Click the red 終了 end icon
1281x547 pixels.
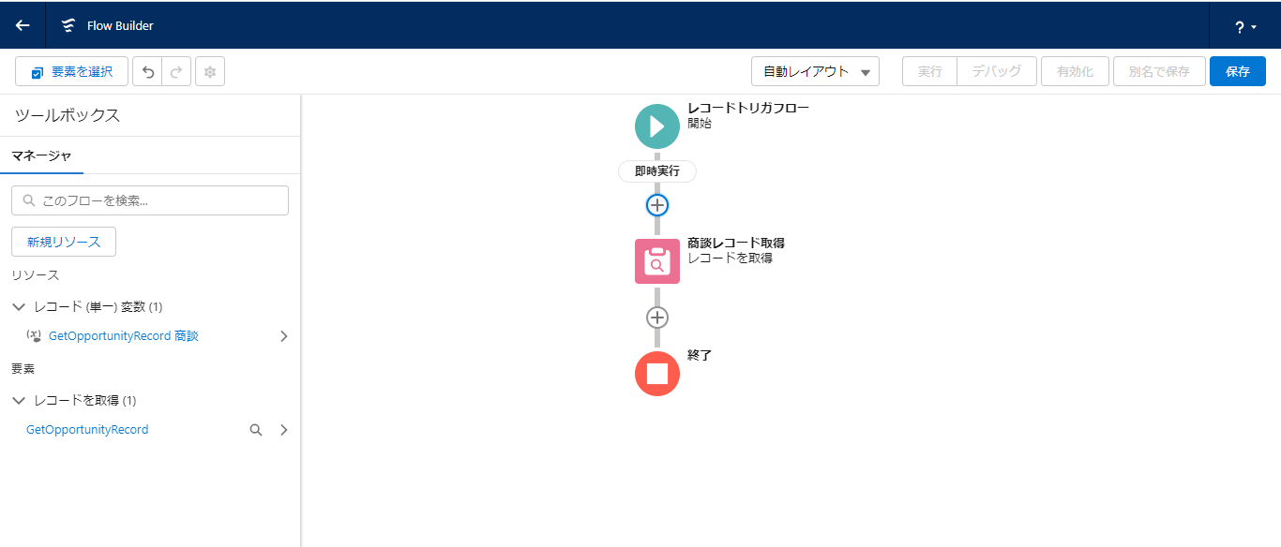click(x=657, y=374)
